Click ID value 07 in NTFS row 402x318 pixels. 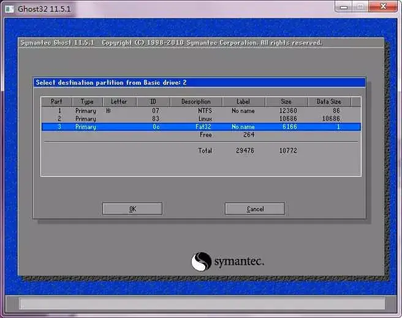click(x=156, y=111)
